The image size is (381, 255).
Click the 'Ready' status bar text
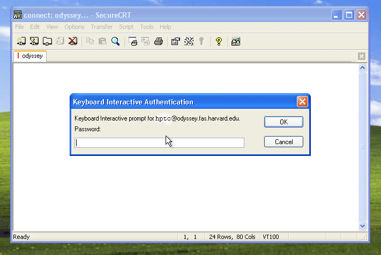coord(21,237)
